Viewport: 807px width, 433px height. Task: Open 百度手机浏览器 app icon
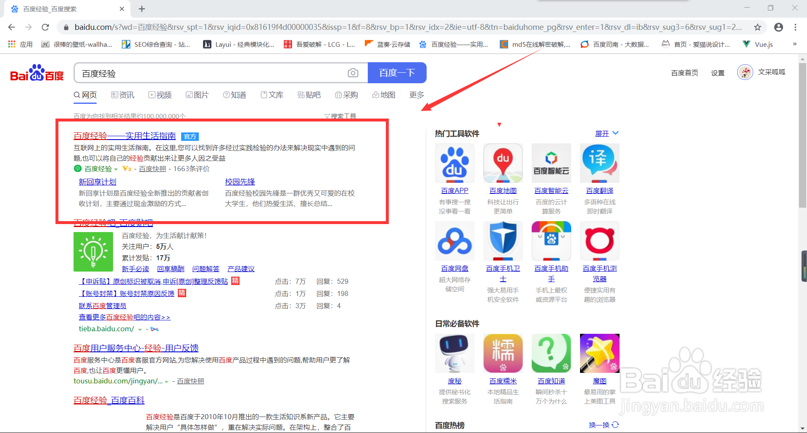(x=600, y=241)
